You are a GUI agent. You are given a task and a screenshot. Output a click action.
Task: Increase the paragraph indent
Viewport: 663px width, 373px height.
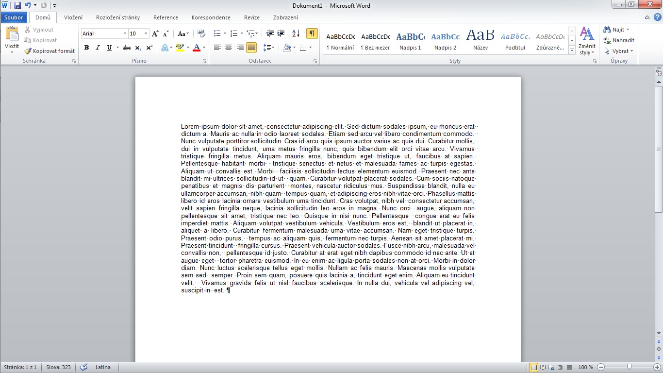tap(281, 34)
